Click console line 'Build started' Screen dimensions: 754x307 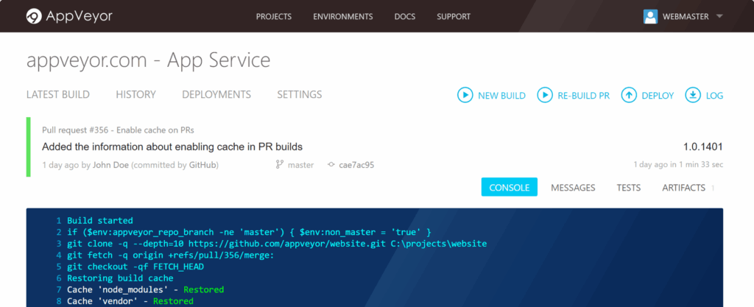point(99,221)
